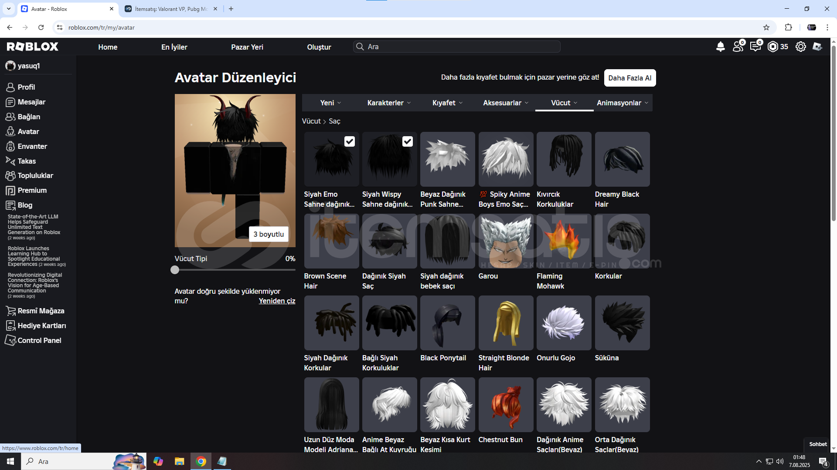Viewport: 837px width, 470px height.
Task: Select the Onurlu Gojo hair thumbnail
Action: pyautogui.click(x=564, y=323)
